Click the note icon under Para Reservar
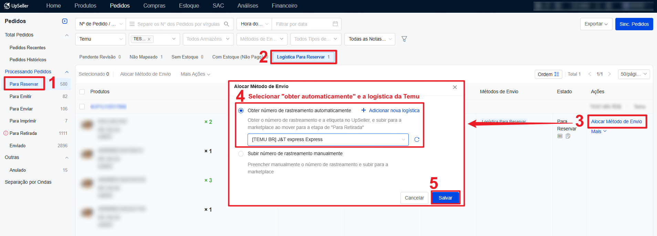This screenshot has height=236, width=657. point(568,136)
